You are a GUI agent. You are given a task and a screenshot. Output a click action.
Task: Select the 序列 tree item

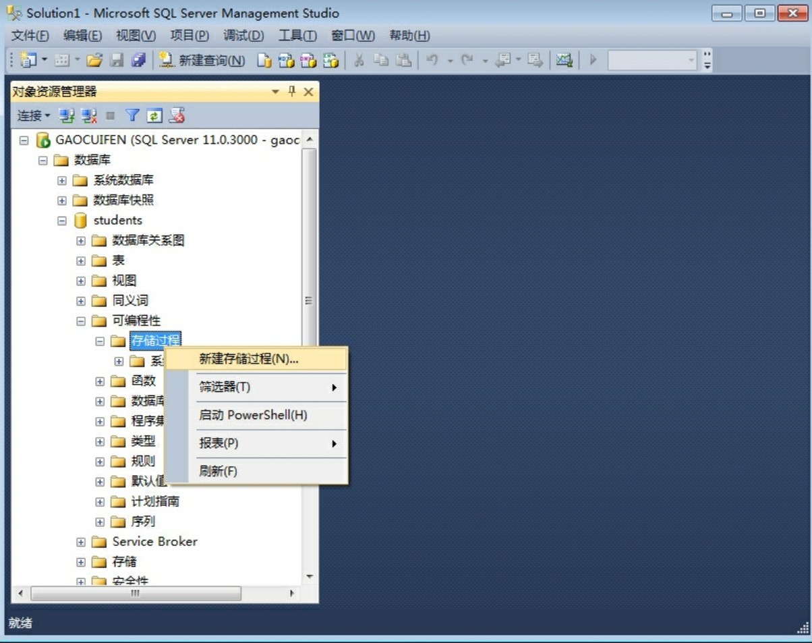coord(143,522)
